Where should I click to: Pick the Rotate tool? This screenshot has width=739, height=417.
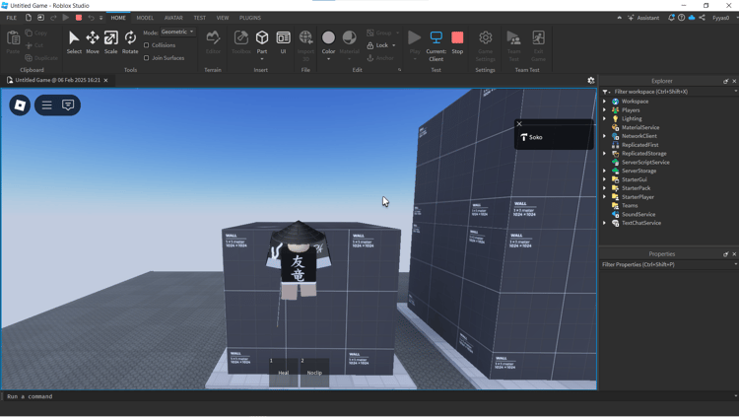(130, 42)
